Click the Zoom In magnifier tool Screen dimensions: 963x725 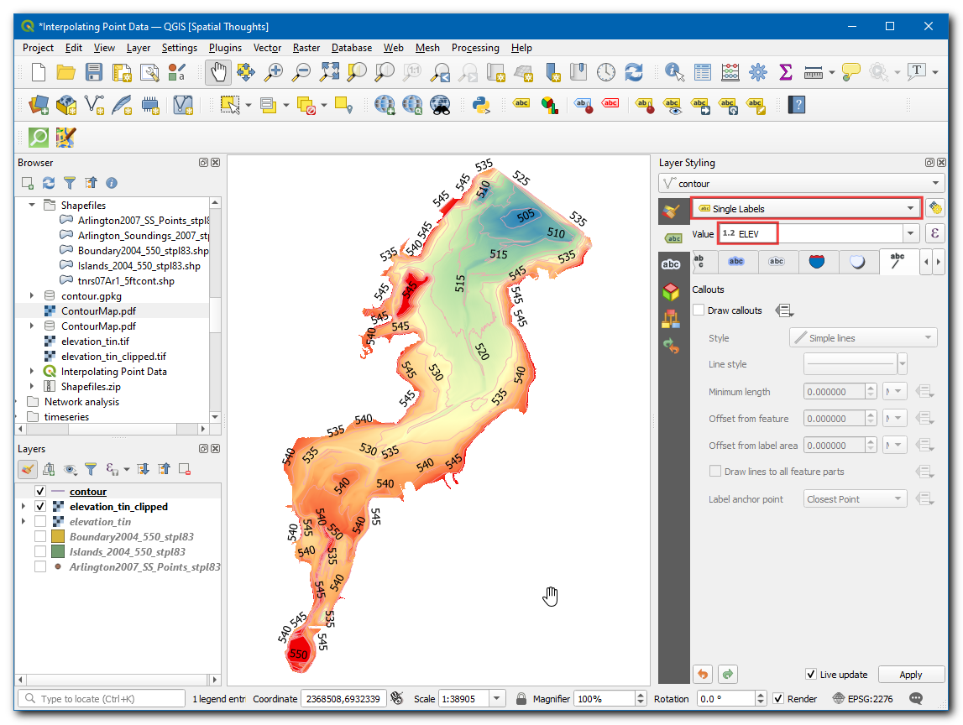tap(274, 72)
